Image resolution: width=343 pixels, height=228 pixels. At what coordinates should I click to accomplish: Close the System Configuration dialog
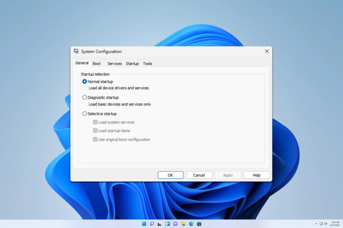tap(267, 51)
